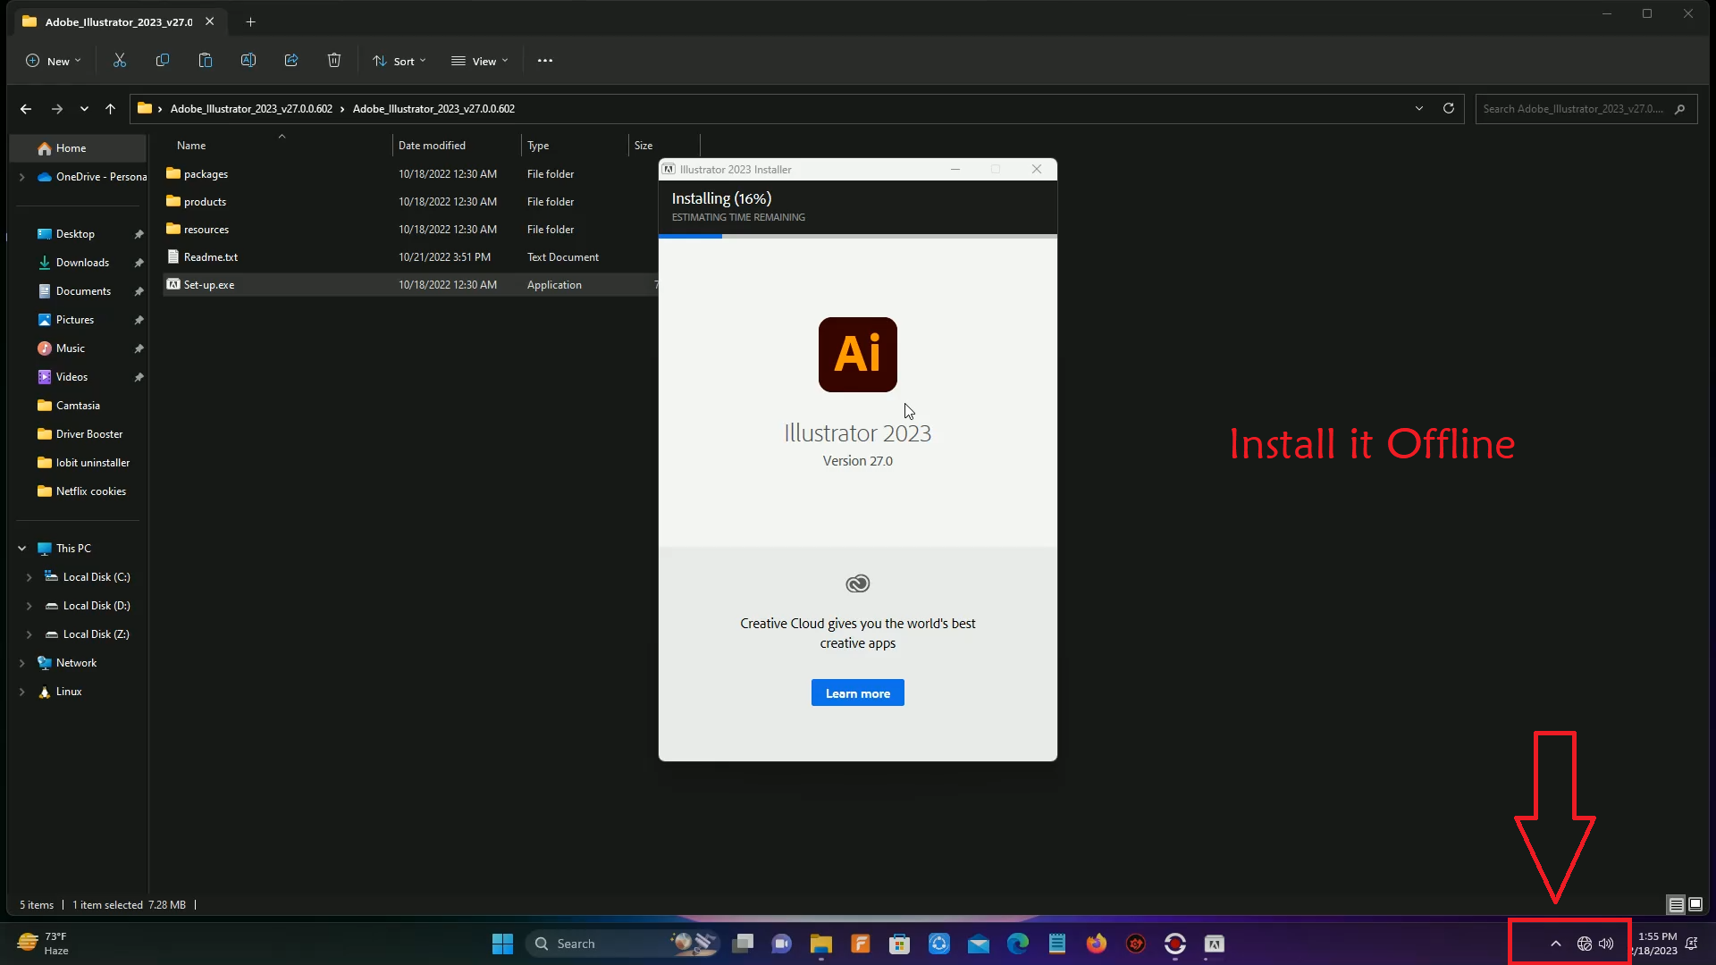The height and width of the screenshot is (965, 1716).
Task: Click the Adobe installer taskbar icon
Action: [1215, 944]
